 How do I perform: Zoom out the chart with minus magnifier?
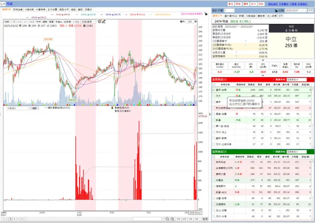(167, 219)
